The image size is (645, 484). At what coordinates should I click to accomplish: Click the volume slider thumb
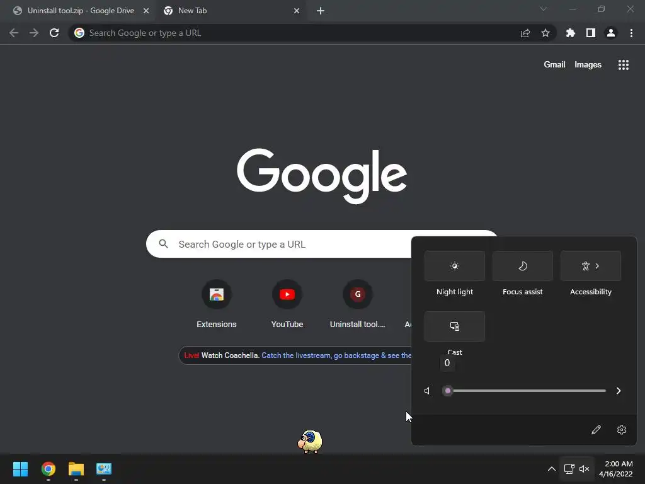[448, 391]
